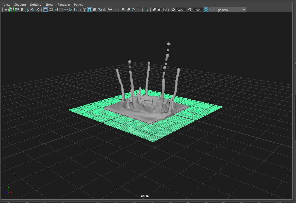
Task: Switch to Wireframe display mode
Action: point(84,10)
